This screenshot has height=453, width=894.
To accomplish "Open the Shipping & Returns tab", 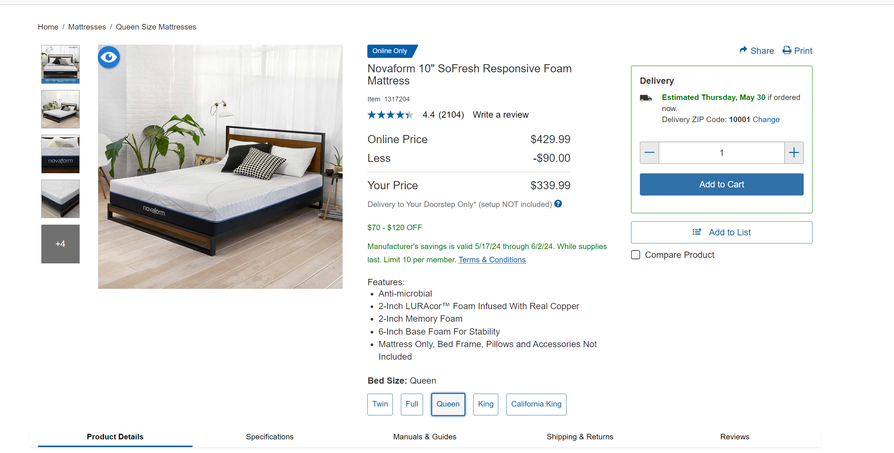I will [580, 437].
